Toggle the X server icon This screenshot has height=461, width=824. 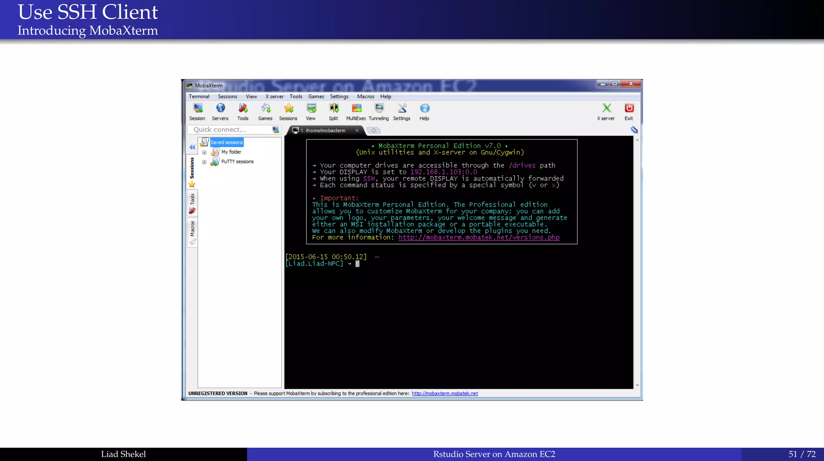click(x=606, y=112)
